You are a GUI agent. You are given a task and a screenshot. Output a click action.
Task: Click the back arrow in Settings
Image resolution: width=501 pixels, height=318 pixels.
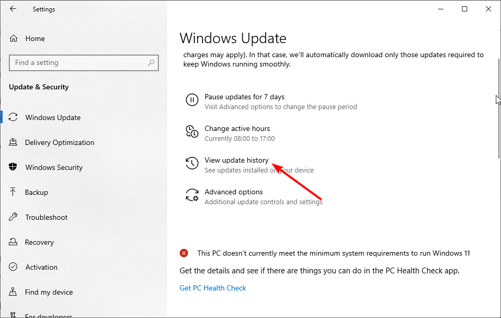coord(13,9)
